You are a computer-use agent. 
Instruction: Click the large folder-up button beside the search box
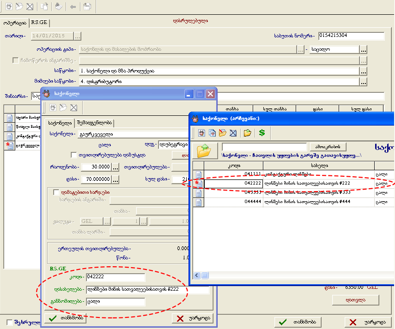click(x=205, y=151)
